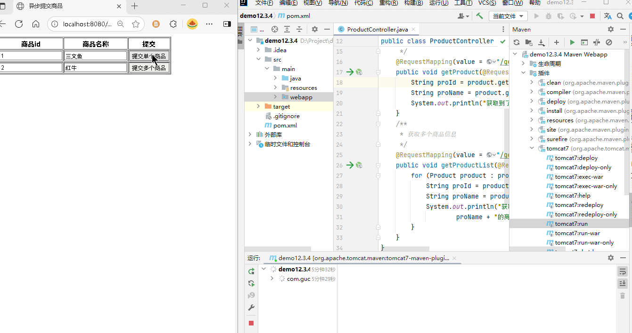Click the 提交单个商品 button
Screen dimensions: 632x333
148,56
